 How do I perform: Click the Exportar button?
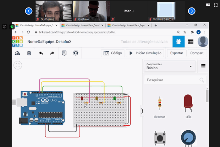(177, 53)
